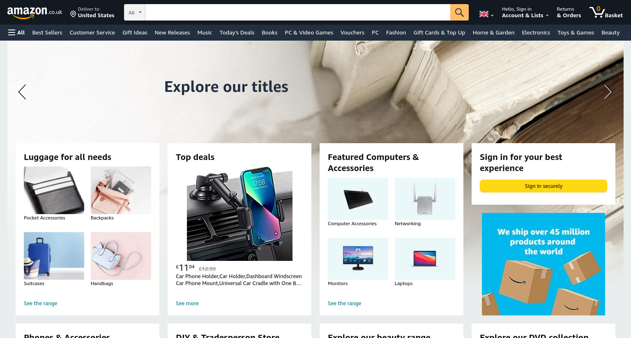Open See more under Top deals

point(187,304)
